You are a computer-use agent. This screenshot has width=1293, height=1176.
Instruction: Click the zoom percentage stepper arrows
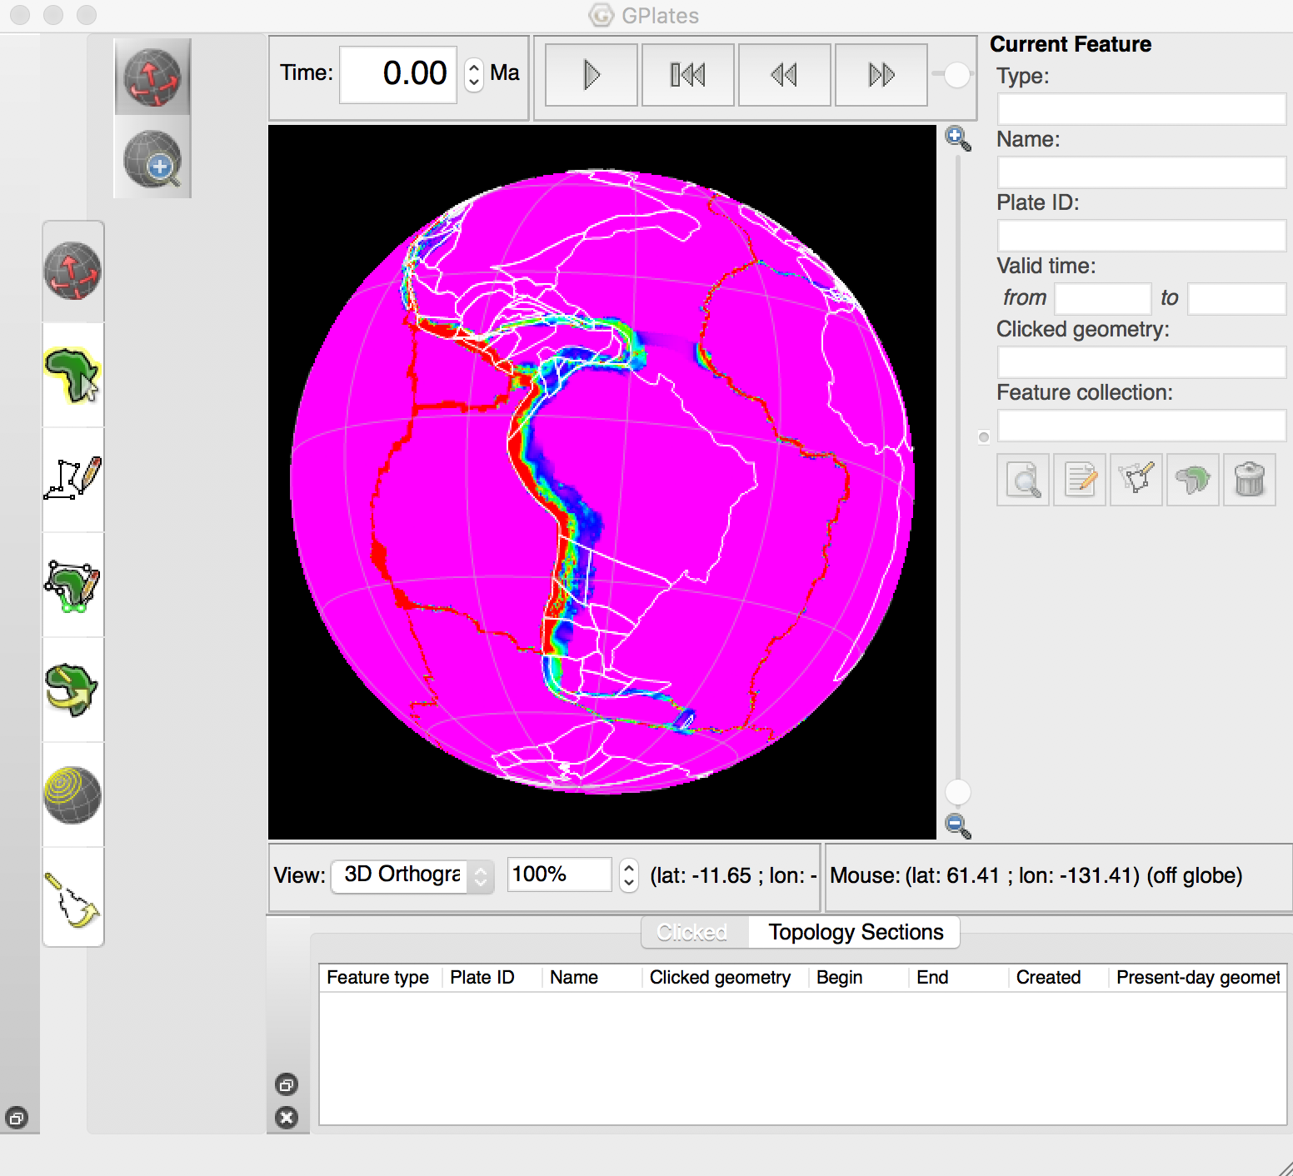(x=629, y=875)
